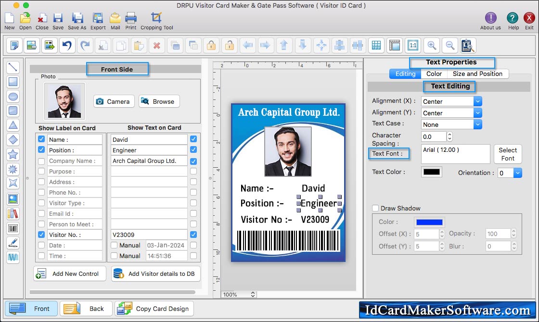Image resolution: width=539 pixels, height=322 pixels.
Task: Lock the selected object
Action: coord(211,45)
